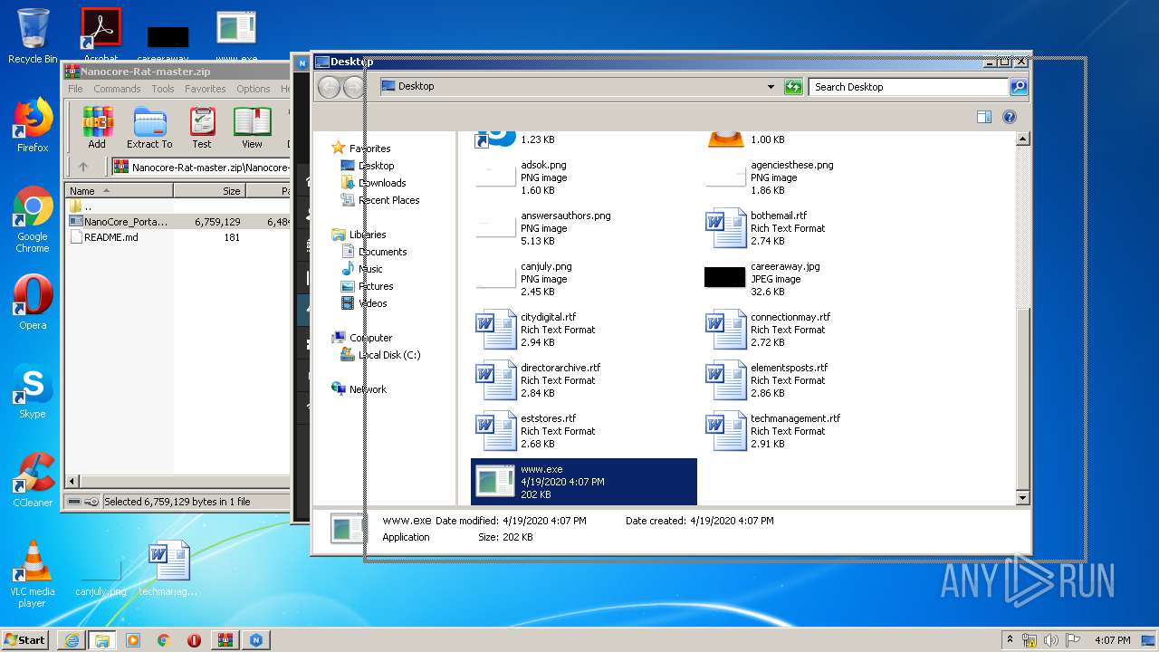Open Tools menu in WinRAR

coord(163,89)
